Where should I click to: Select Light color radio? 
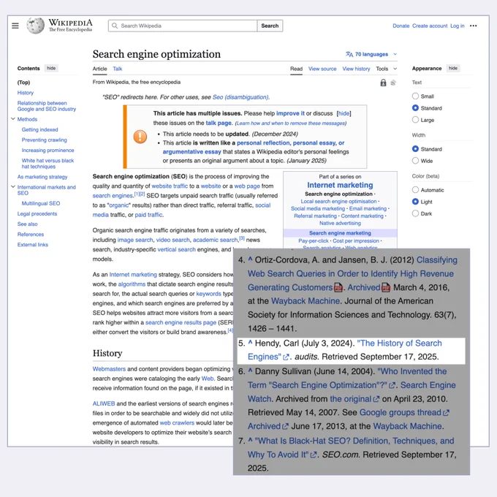tap(415, 202)
